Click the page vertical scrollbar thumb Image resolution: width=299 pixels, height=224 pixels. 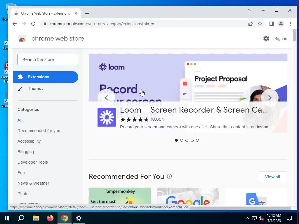[x=295, y=35]
